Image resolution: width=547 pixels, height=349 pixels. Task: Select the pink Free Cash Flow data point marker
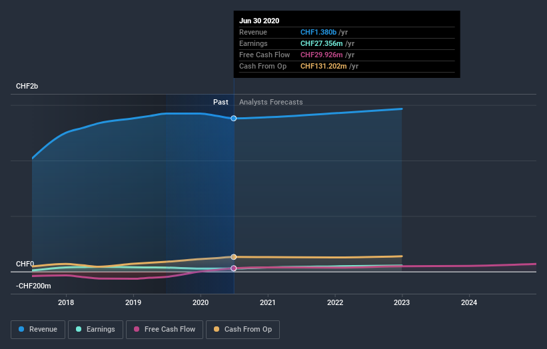pyautogui.click(x=234, y=268)
